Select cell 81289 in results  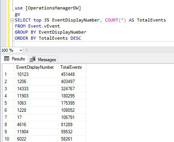pos(72,125)
